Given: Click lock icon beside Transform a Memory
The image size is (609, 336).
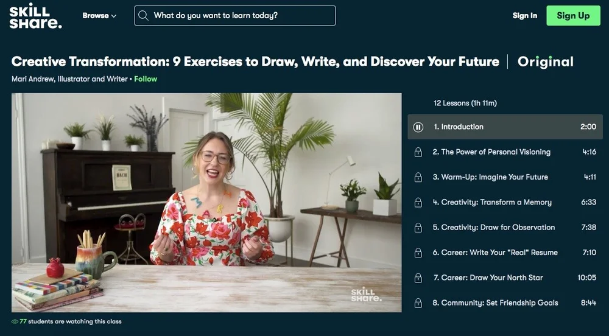Looking at the screenshot, I should (418, 203).
